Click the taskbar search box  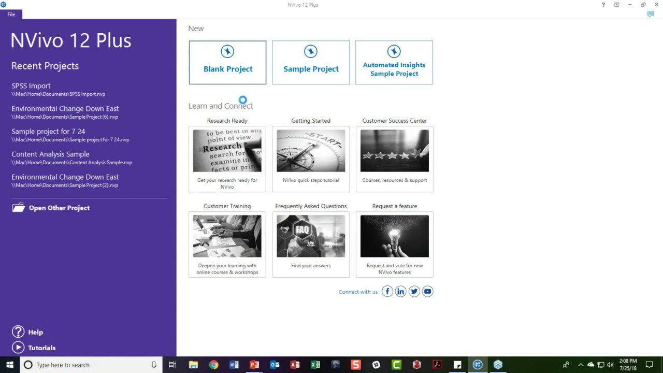point(91,365)
